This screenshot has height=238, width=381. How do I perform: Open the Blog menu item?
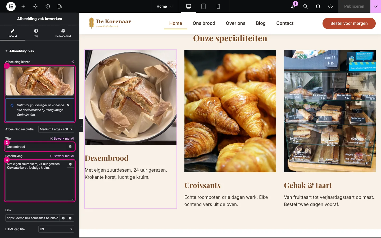point(261,23)
